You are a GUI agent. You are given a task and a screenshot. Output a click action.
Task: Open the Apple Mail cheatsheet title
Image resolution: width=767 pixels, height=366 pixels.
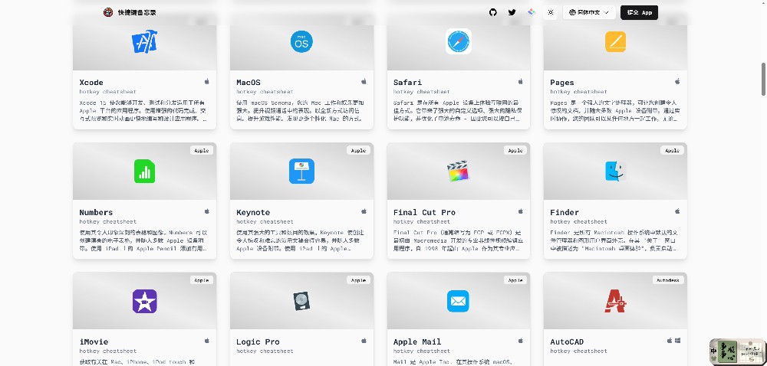(x=417, y=341)
